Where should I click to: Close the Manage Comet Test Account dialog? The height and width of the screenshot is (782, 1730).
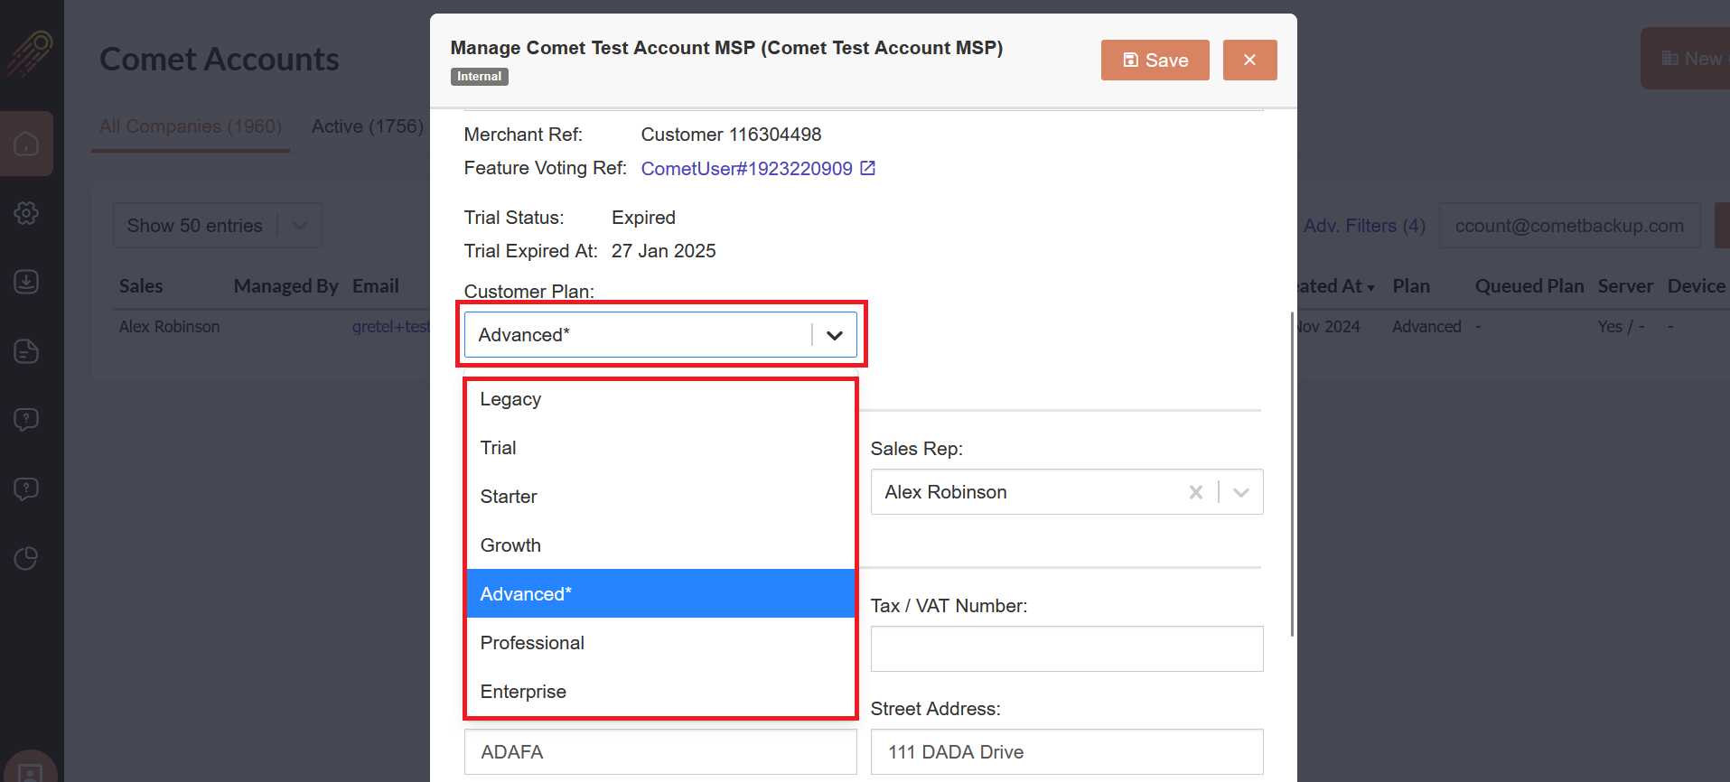1249,60
